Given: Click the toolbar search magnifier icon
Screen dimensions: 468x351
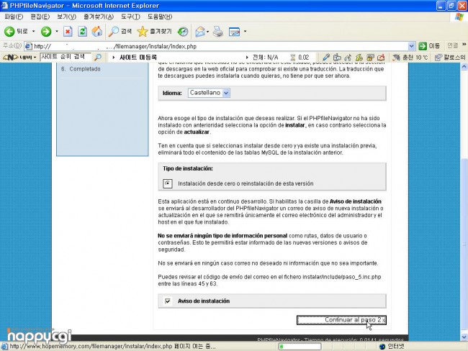Looking at the screenshot, I should (98, 57).
